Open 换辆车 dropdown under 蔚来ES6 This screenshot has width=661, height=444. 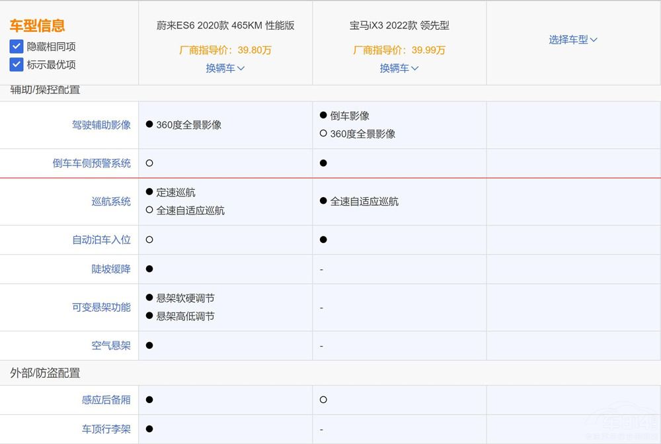[x=225, y=68]
